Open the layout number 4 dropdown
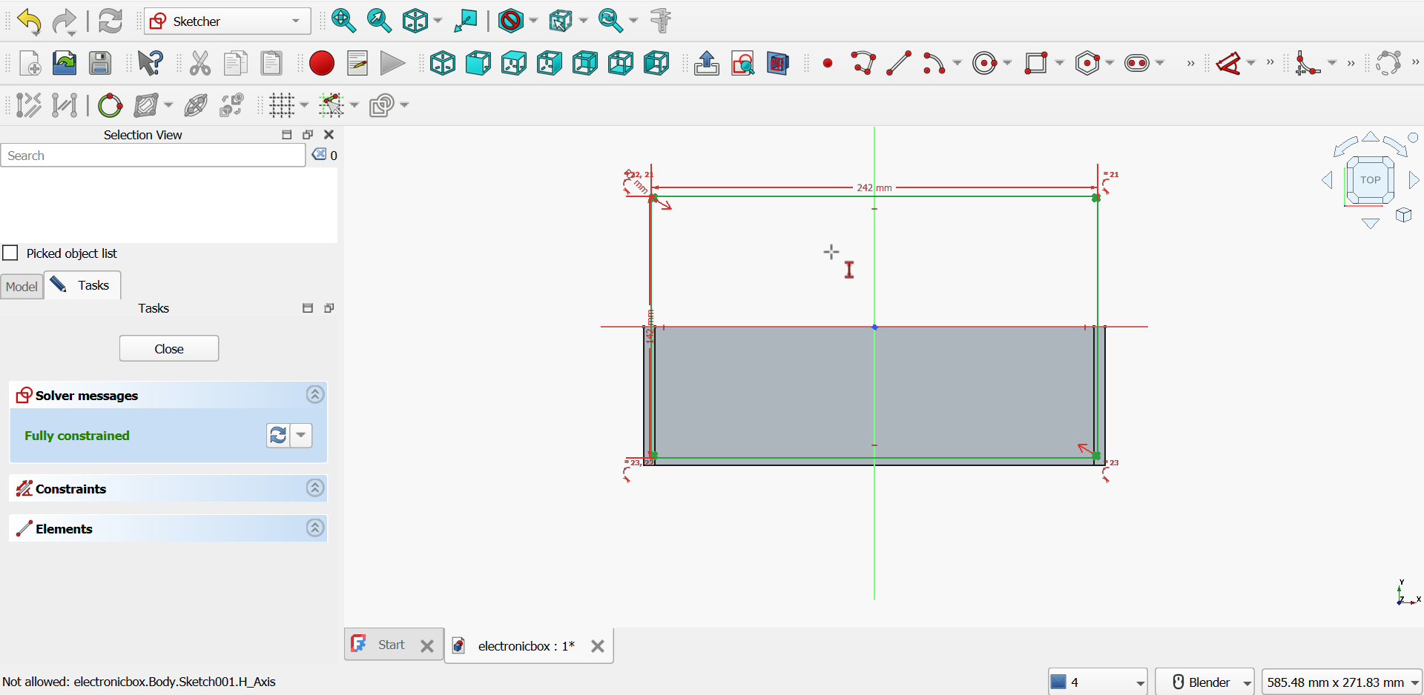 coord(1098,682)
